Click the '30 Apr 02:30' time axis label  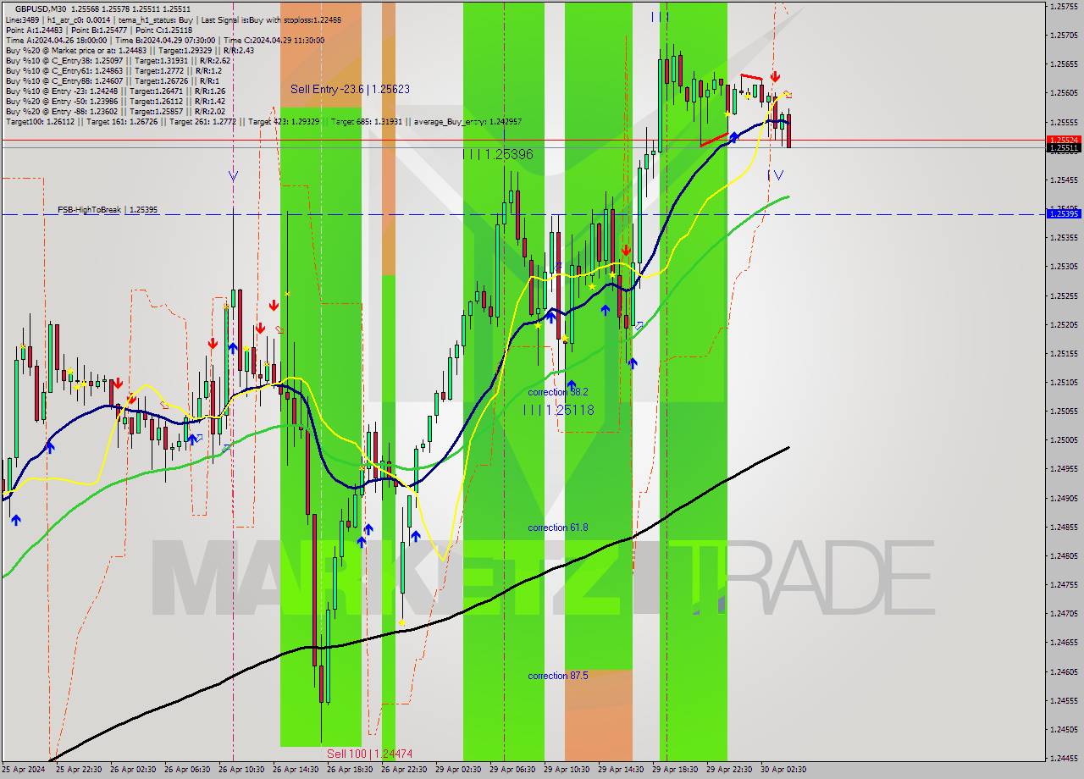783,770
